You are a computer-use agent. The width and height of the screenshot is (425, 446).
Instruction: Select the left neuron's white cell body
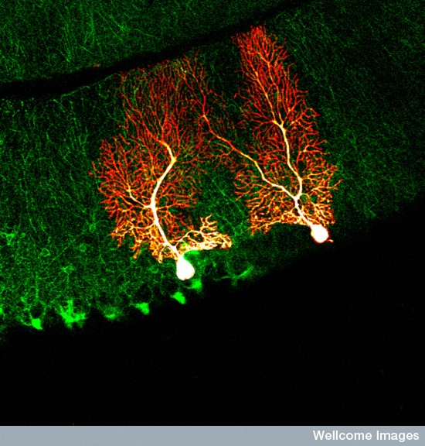click(185, 269)
